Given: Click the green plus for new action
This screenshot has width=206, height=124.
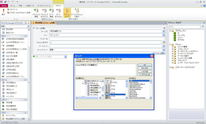Looking at the screenshot, I should (34, 56).
